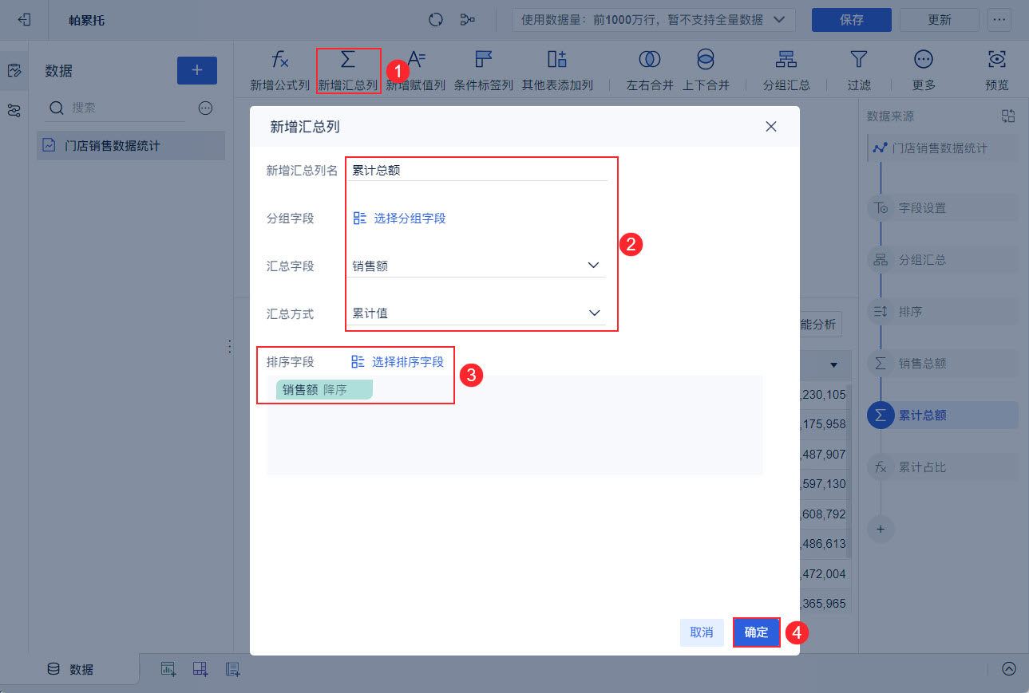1029x693 pixels.
Task: Click the switch icon beside 数据来源
Action: 1007,116
